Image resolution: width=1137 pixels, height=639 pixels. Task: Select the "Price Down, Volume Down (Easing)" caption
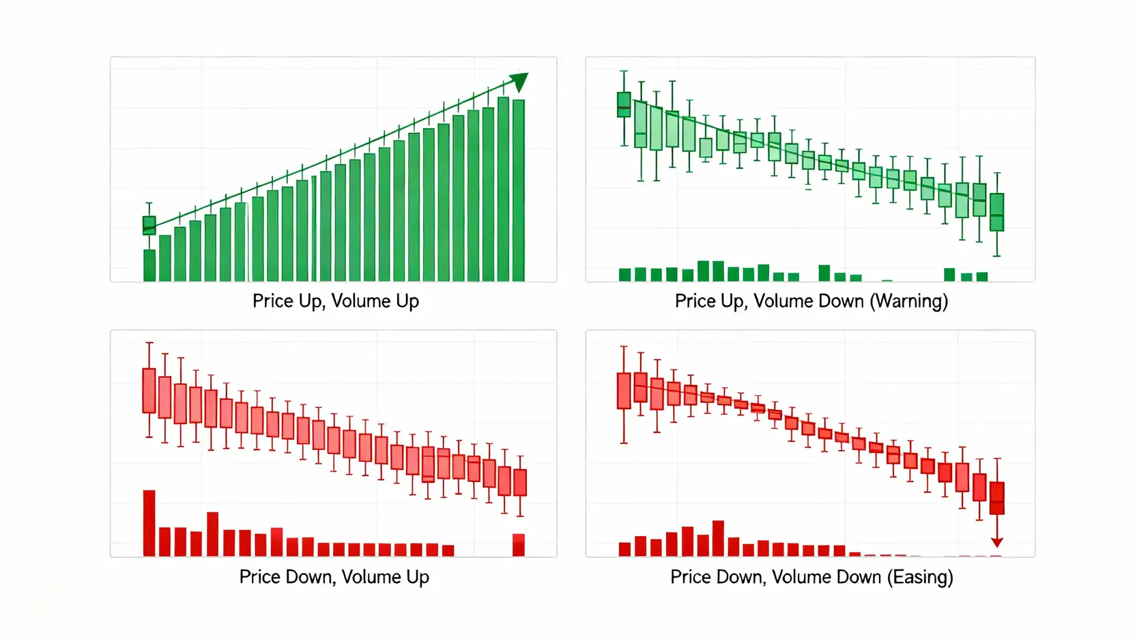[x=811, y=577]
